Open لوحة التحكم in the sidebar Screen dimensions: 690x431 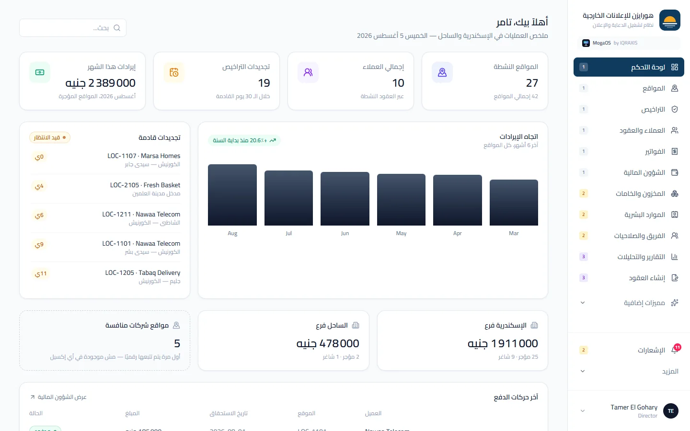point(629,67)
